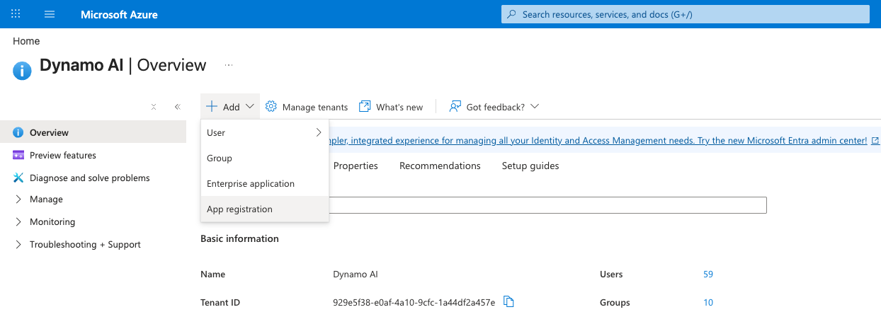This screenshot has width=881, height=312.
Task: Focus the search resources and docs box
Action: (x=685, y=14)
